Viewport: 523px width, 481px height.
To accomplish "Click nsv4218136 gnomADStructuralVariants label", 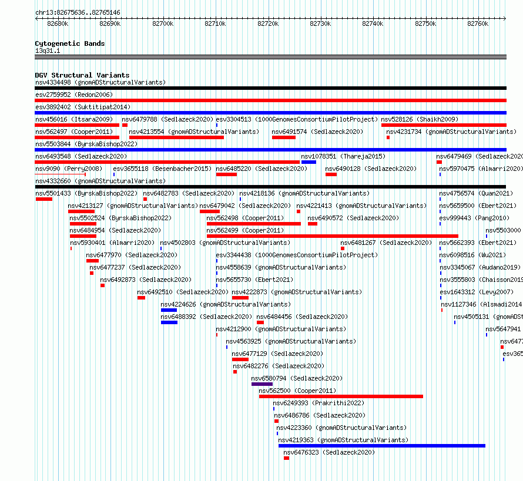I will (x=304, y=193).
